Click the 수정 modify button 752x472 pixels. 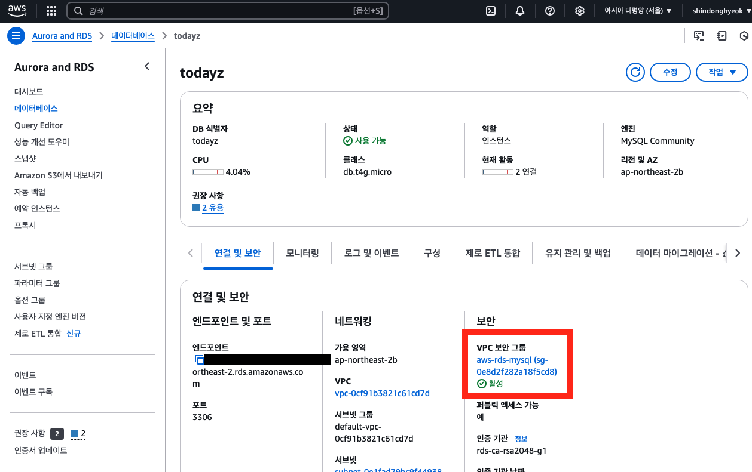click(670, 72)
